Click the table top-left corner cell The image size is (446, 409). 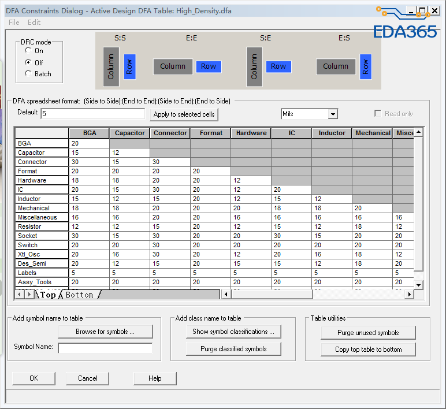click(x=42, y=133)
